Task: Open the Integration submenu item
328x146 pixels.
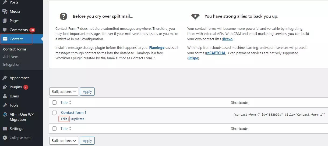Action: point(12,65)
